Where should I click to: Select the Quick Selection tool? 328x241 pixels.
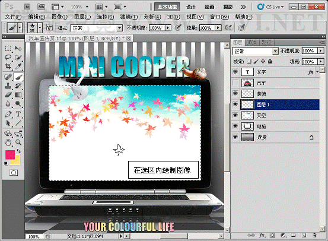click(x=18, y=57)
